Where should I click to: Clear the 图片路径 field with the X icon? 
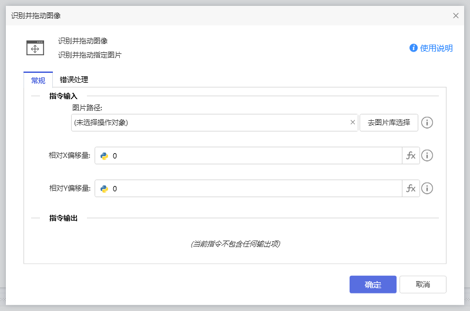[x=352, y=123]
